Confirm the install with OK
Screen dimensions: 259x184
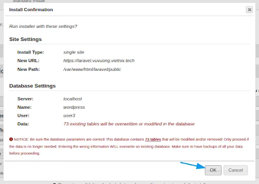coord(213,170)
